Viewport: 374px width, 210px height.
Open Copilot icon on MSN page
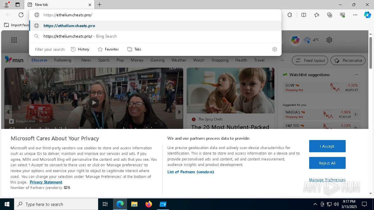[x=295, y=40]
